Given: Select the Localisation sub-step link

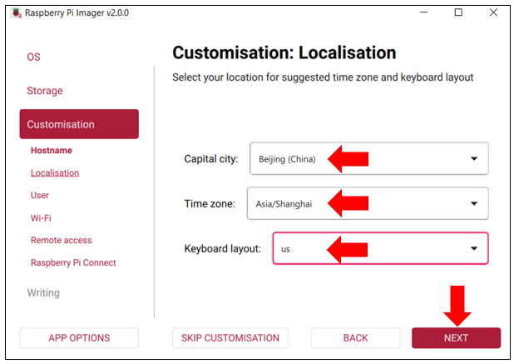Looking at the screenshot, I should click(55, 173).
